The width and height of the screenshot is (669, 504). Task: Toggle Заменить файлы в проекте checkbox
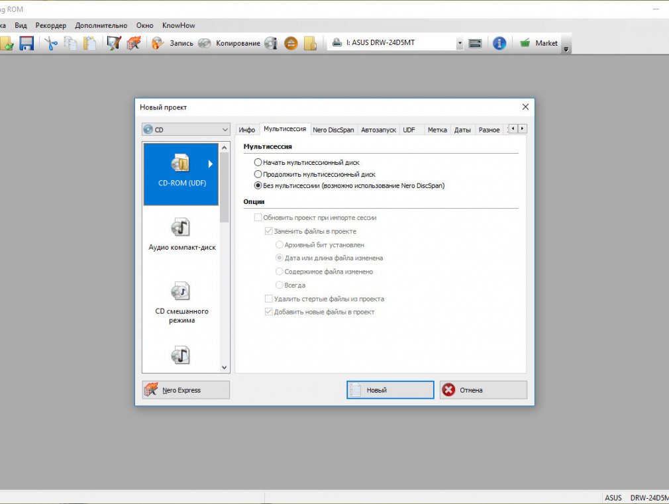[x=268, y=231]
